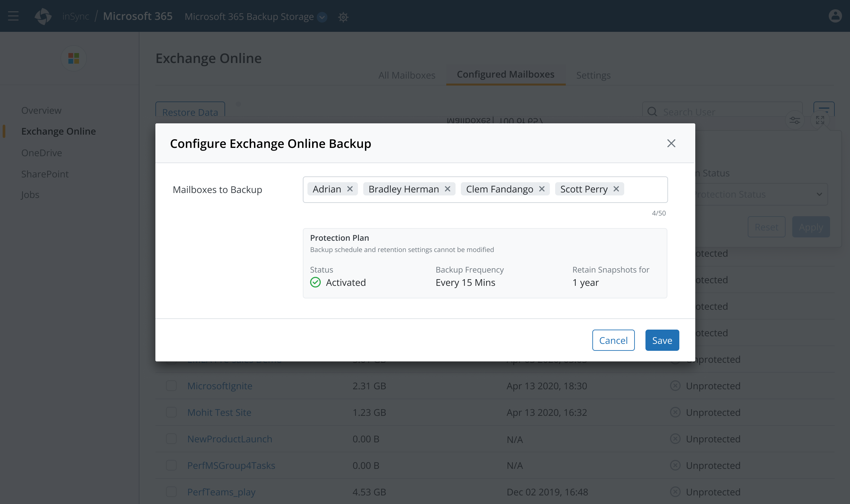Click the user account icon top right corner
Image resolution: width=850 pixels, height=504 pixels.
pos(835,16)
